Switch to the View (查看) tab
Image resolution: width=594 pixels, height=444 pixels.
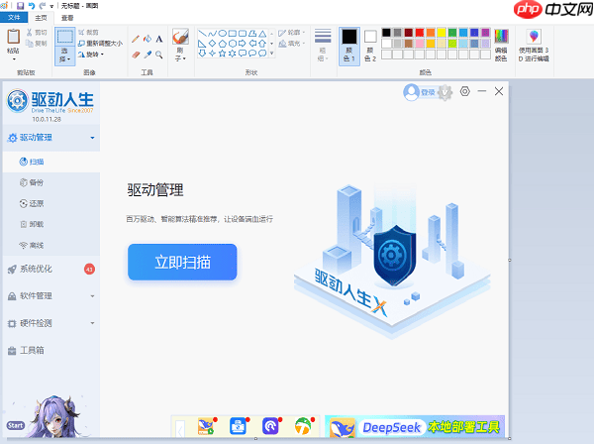click(x=67, y=18)
